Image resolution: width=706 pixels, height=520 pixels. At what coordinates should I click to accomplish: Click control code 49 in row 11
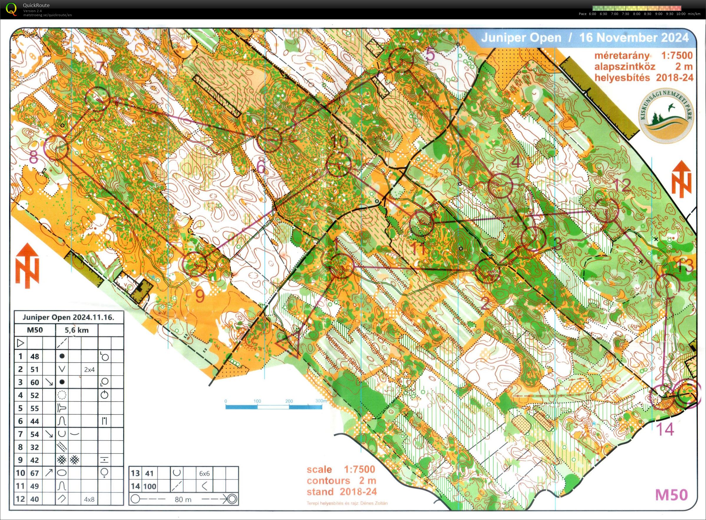pos(35,486)
